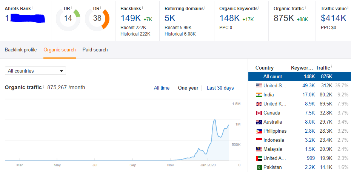Open the 149K backlinks count

click(x=131, y=18)
